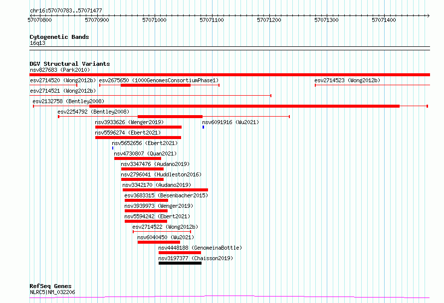444x303 pixels.
Task: Click the nsv827683 (Park2010) variant label
Action: tap(60, 70)
